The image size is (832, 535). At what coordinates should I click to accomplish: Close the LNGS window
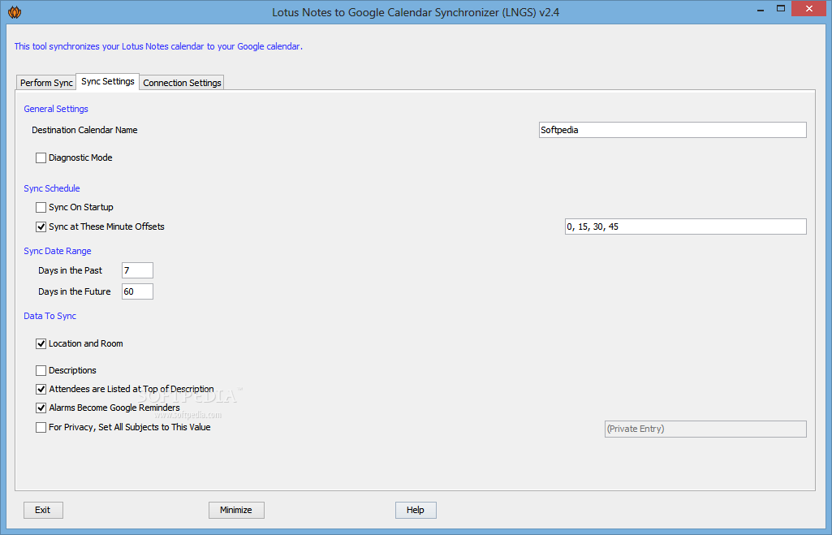tap(809, 8)
